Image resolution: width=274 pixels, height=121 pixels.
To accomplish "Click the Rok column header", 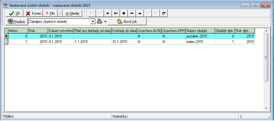I will [38, 31].
